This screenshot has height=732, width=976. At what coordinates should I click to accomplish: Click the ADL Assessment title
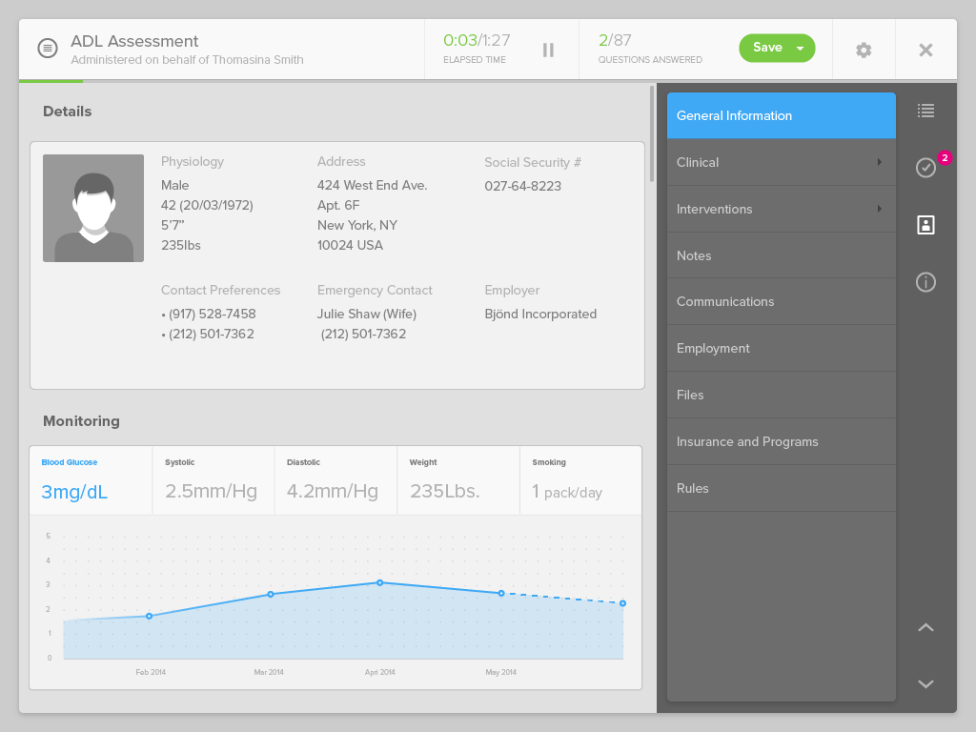point(134,41)
